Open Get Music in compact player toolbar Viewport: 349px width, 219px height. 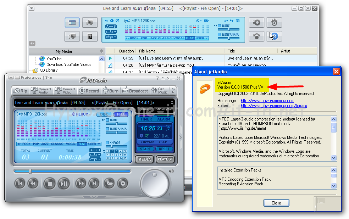point(160,91)
